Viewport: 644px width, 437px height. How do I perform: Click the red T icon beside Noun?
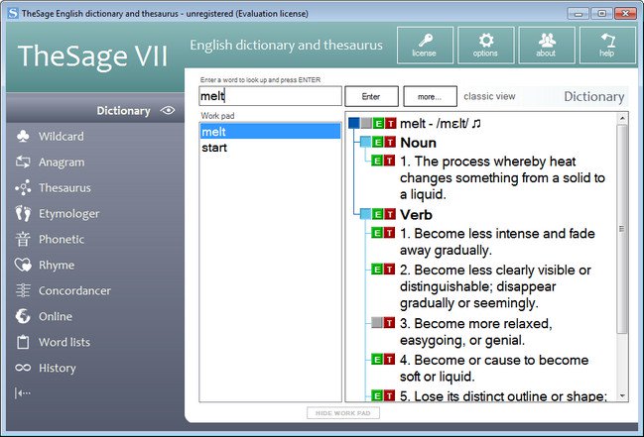[x=390, y=142]
